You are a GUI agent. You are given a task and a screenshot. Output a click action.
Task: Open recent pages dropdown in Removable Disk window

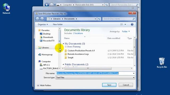pos(55,5)
